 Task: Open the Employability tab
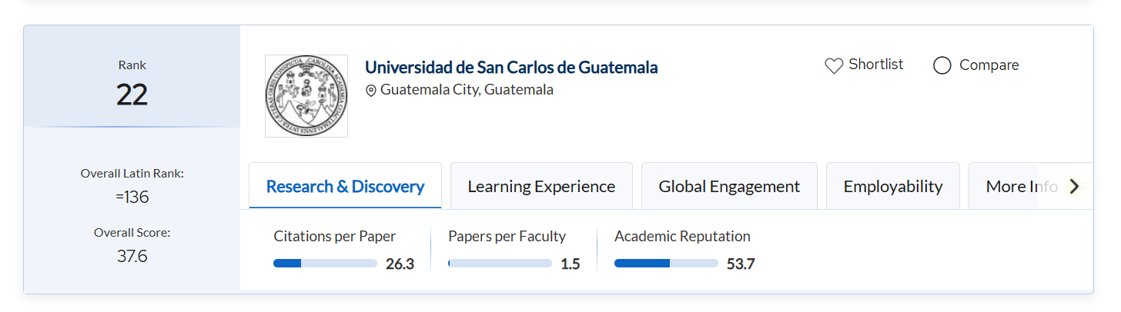pos(893,187)
